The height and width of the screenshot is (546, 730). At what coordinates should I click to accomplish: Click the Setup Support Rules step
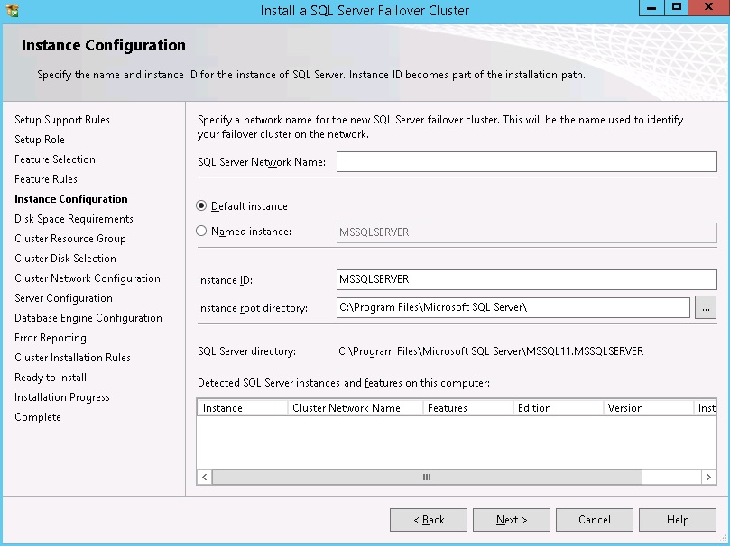(x=62, y=120)
